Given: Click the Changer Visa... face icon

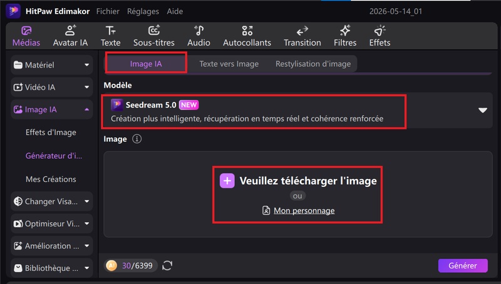Looking at the screenshot, I should pos(18,201).
